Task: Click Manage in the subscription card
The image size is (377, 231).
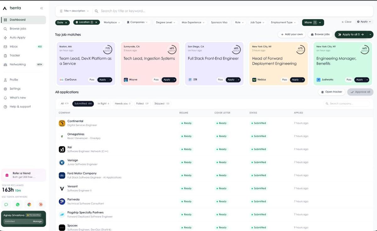Action: point(37,221)
